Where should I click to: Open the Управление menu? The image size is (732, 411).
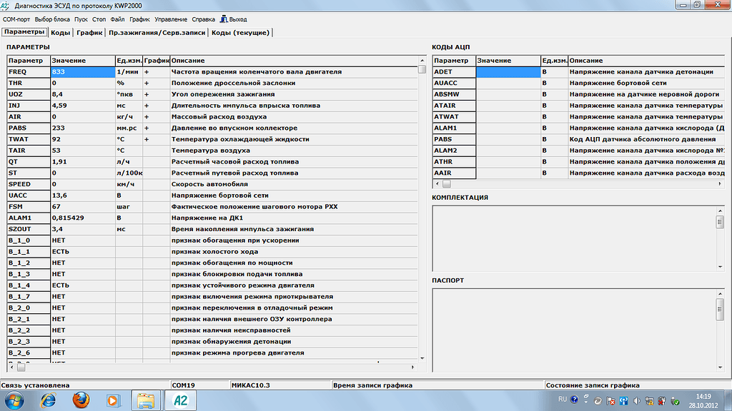[x=171, y=19]
